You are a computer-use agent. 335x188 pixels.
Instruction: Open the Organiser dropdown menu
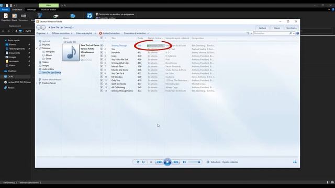[42, 33]
